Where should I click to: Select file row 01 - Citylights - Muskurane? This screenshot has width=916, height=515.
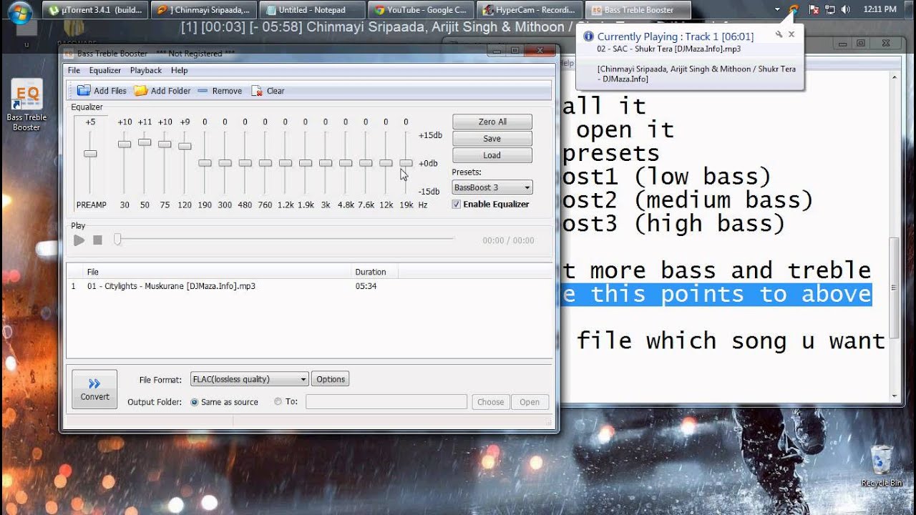tap(309, 286)
